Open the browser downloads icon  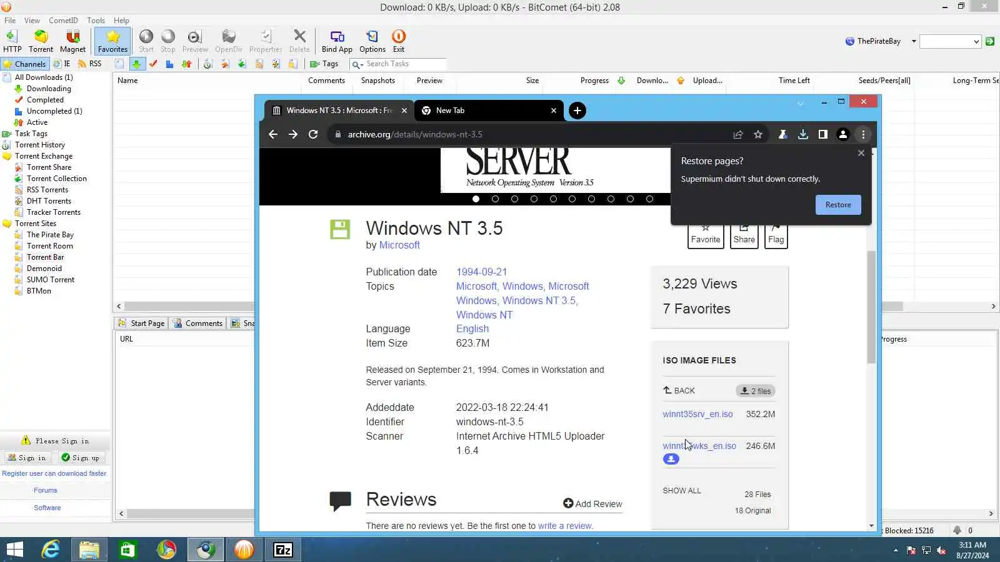tap(803, 134)
